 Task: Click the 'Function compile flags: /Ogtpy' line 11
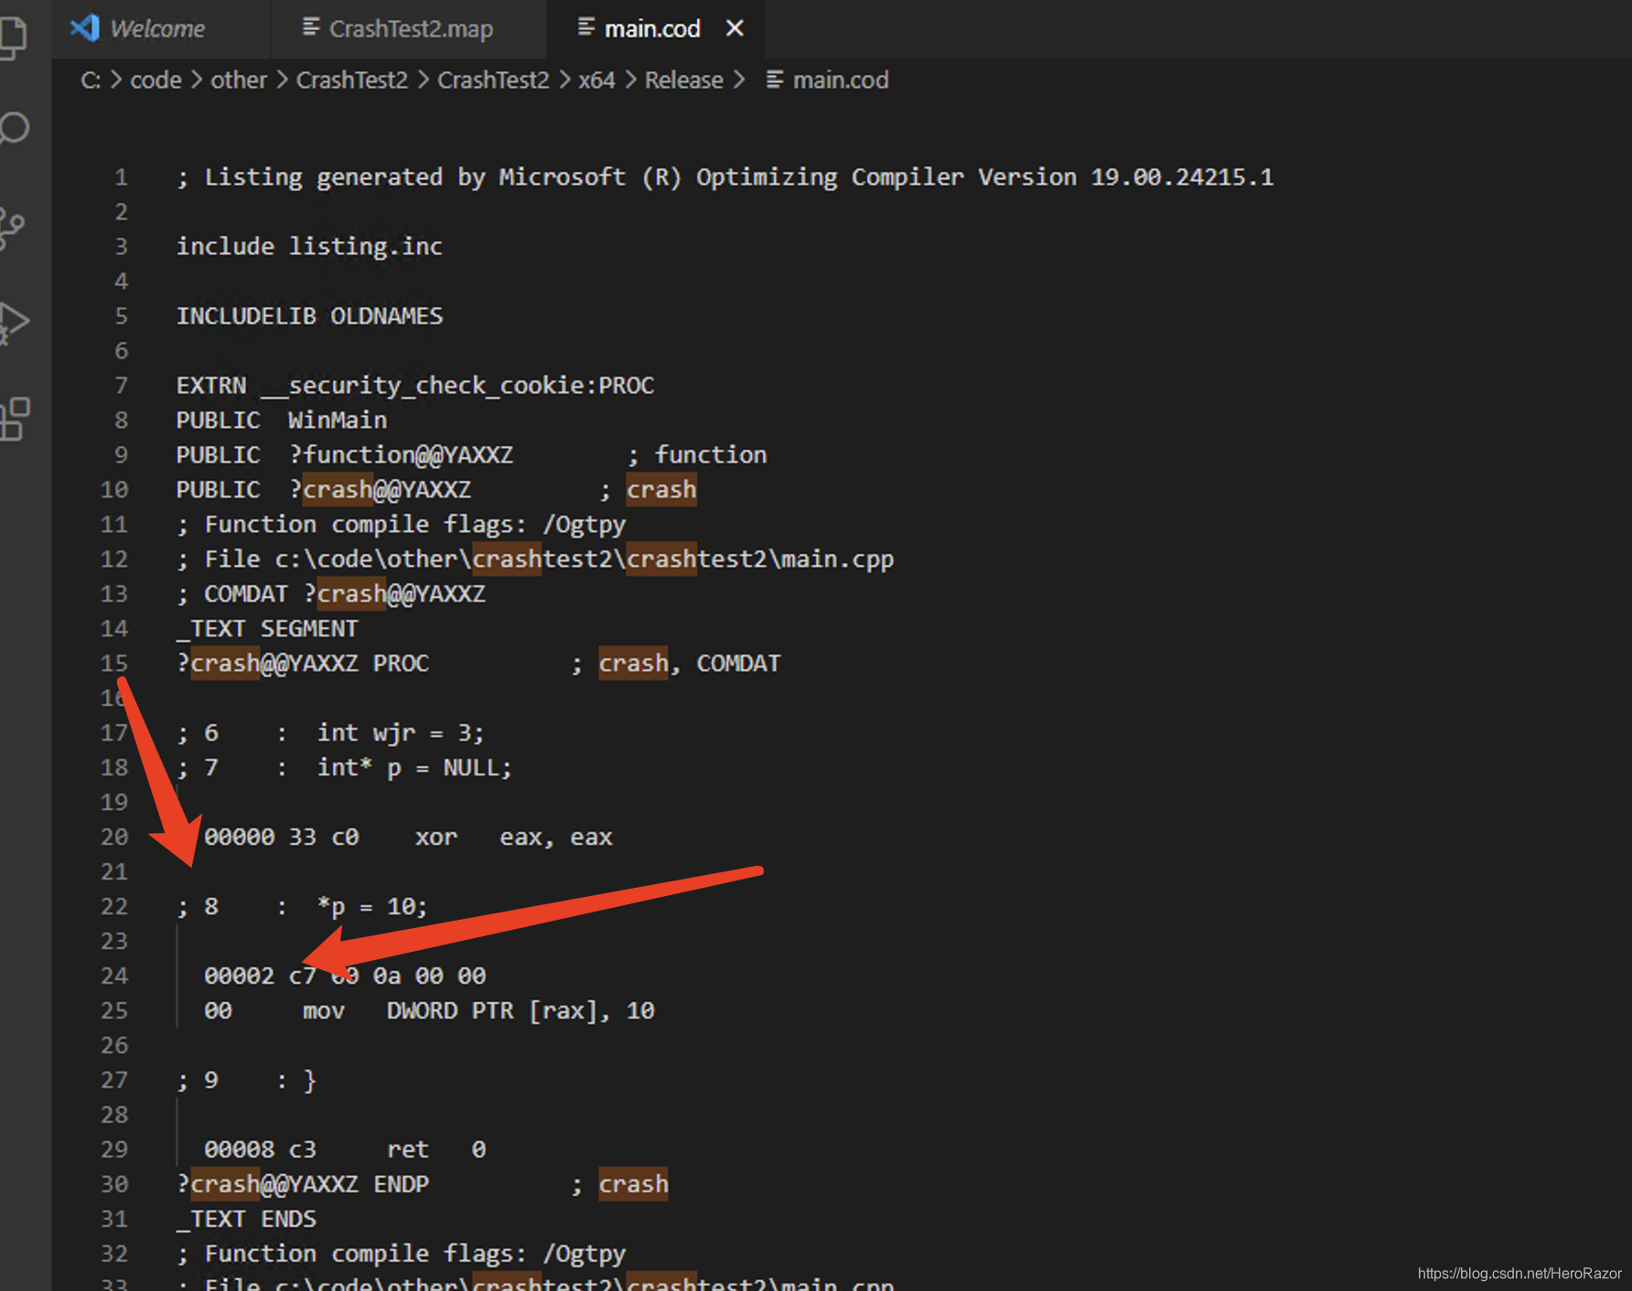pos(402,525)
